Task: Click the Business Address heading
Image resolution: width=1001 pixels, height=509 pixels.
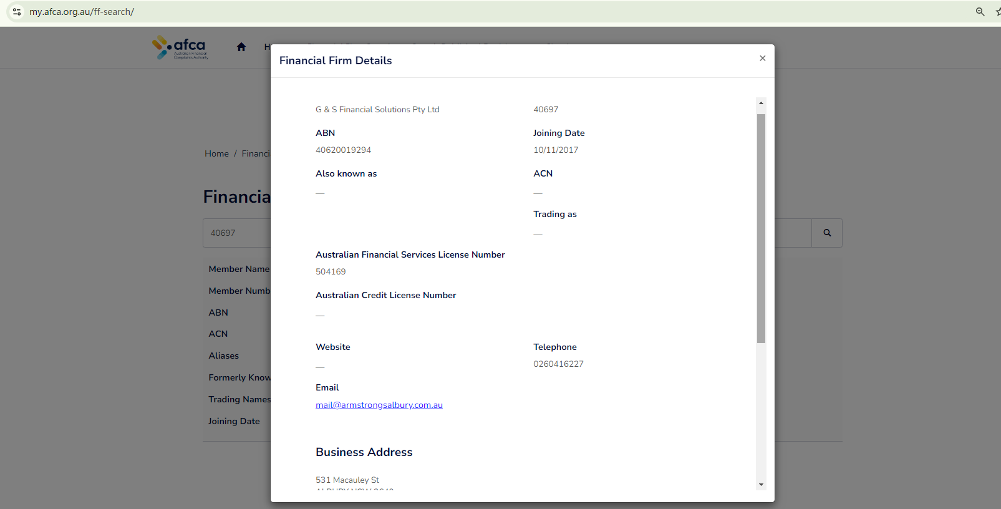Action: (x=364, y=452)
